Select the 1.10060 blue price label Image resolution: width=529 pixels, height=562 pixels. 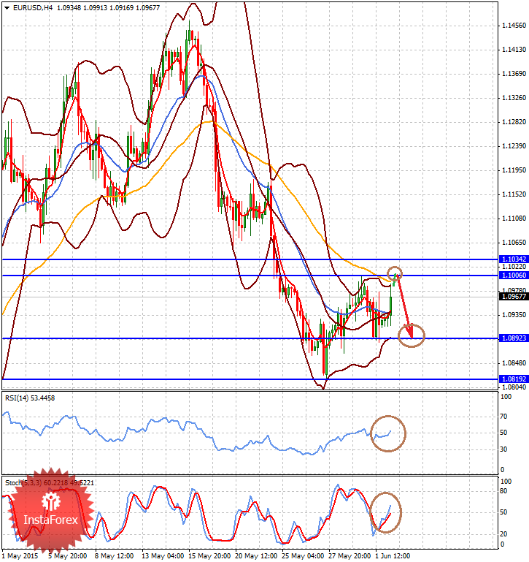pyautogui.click(x=514, y=276)
